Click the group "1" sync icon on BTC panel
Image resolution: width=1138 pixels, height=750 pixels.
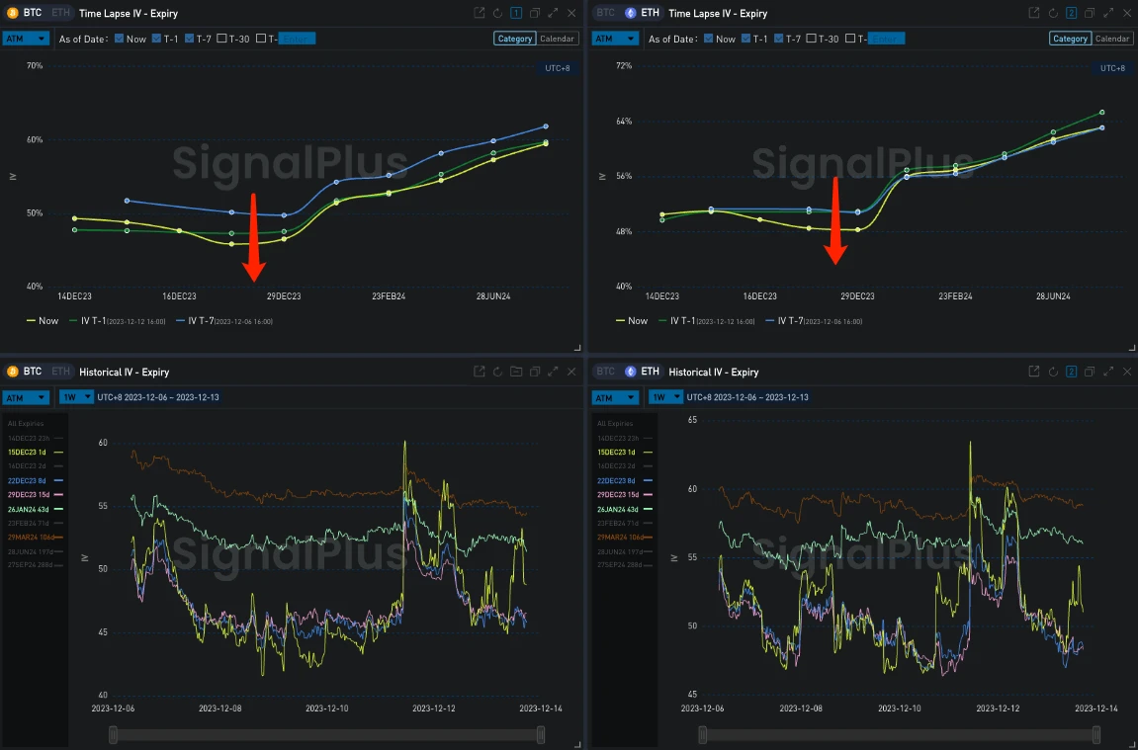pyautogui.click(x=516, y=13)
